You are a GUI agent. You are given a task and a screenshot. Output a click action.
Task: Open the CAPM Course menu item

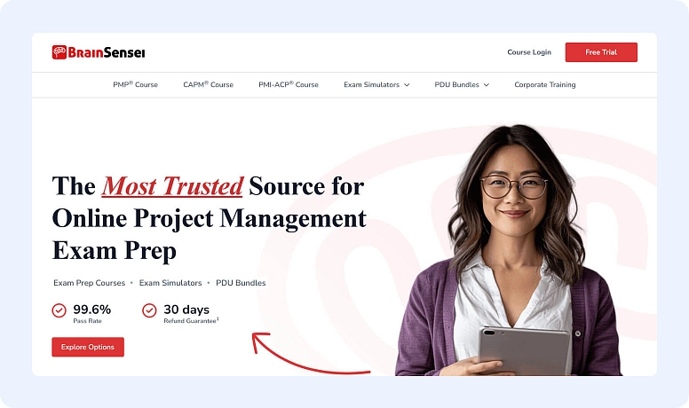click(x=208, y=85)
